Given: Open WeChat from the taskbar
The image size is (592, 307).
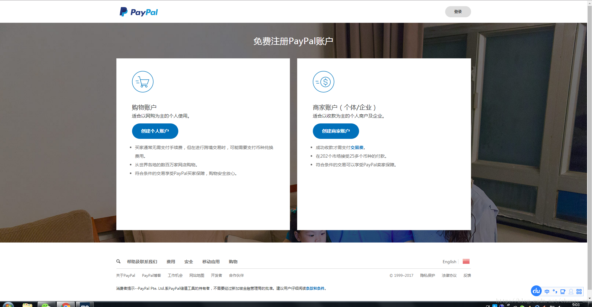Looking at the screenshot, I should point(47,304).
